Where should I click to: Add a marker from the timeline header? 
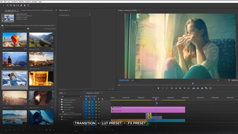tap(98, 99)
